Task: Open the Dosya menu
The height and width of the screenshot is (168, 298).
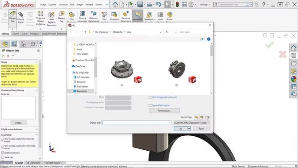Action: (43, 4)
